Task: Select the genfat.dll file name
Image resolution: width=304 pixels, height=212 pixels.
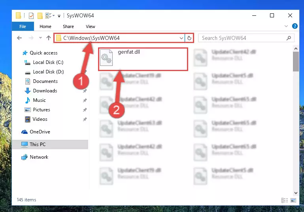Action: point(129,52)
